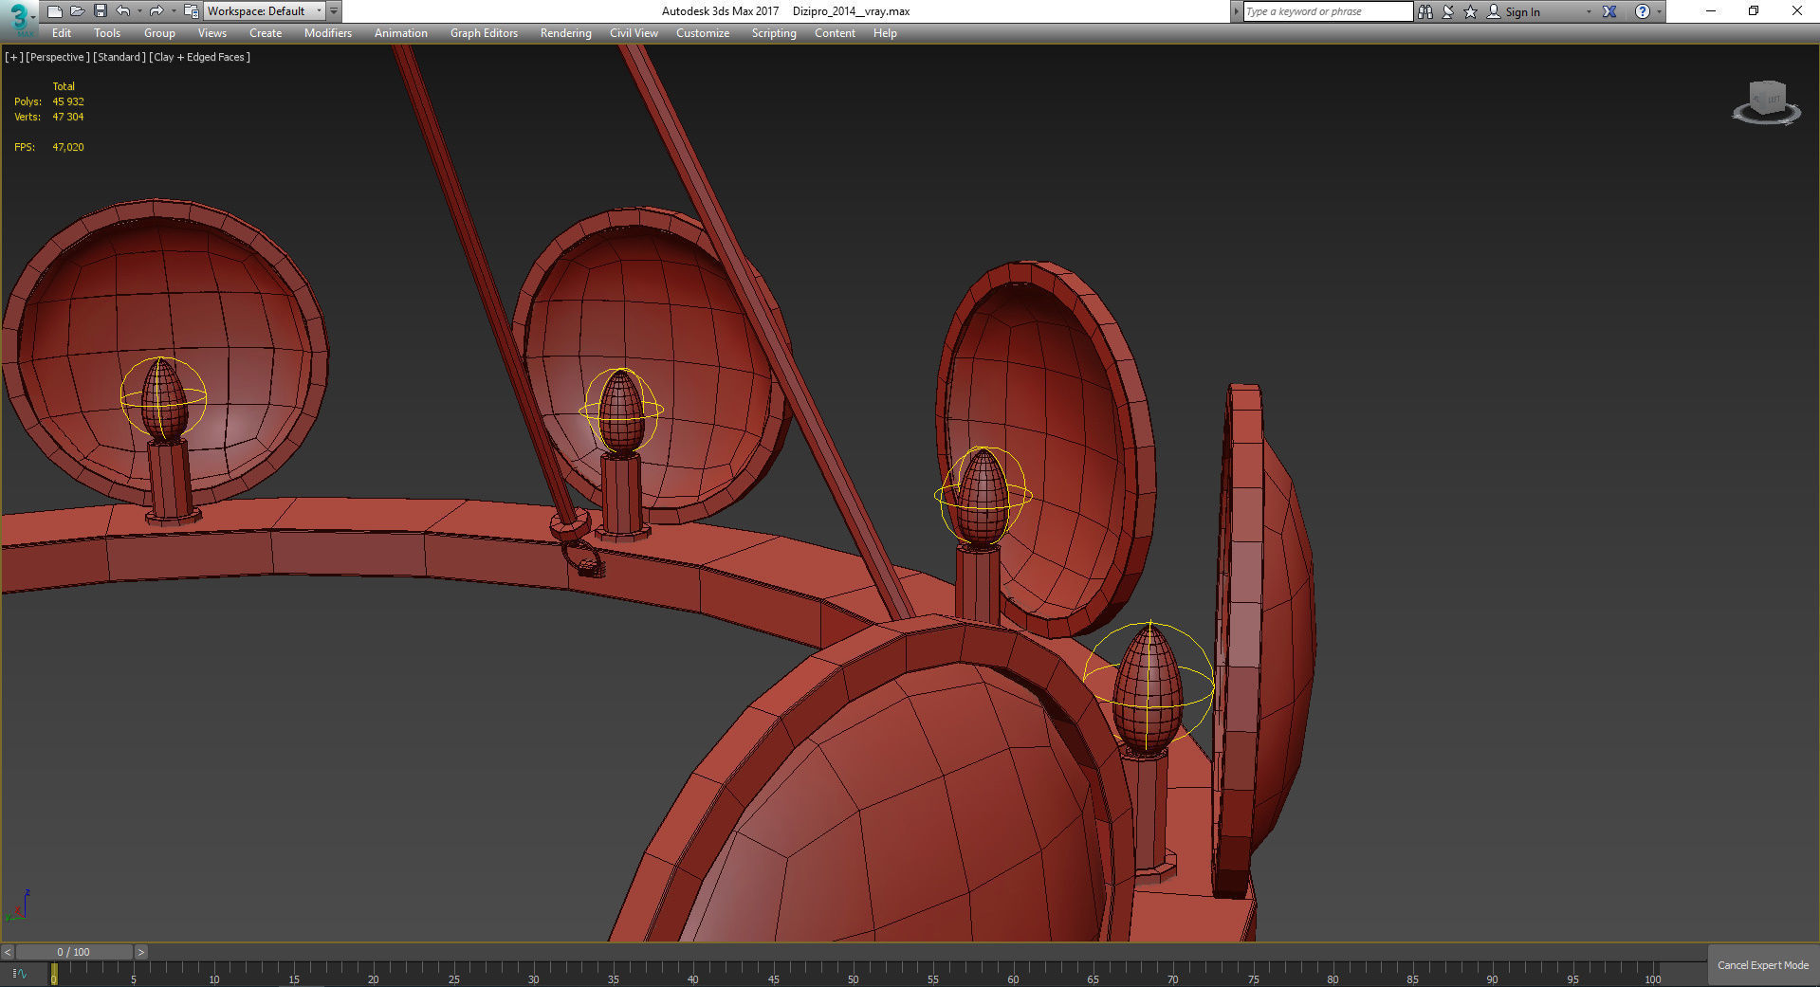Open the Rendering menu
1820x987 pixels.
[x=566, y=33]
